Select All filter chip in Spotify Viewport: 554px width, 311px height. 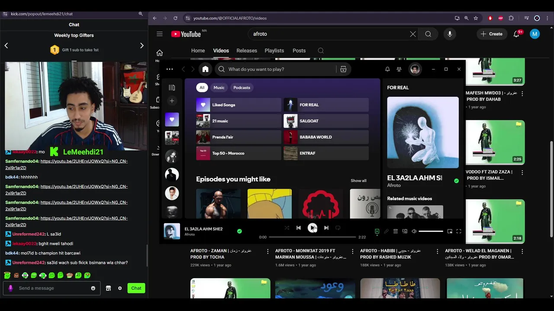[x=202, y=88]
